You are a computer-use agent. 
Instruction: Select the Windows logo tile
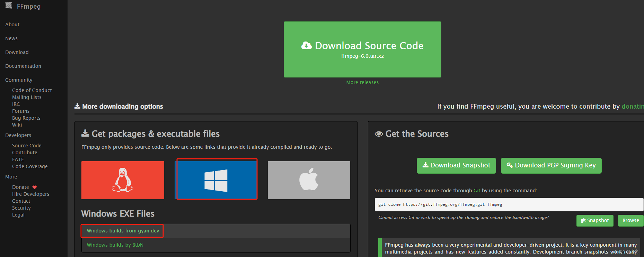click(x=216, y=180)
